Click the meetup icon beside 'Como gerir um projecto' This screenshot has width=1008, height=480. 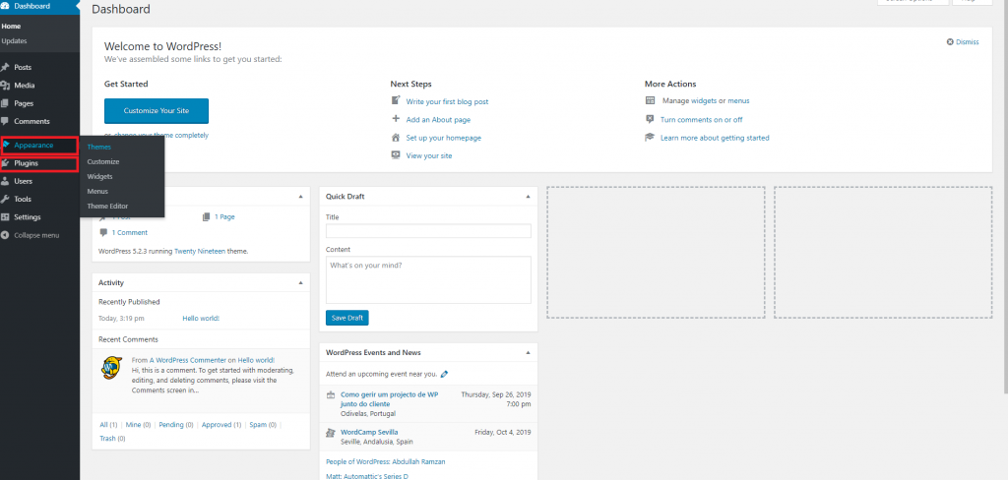(x=331, y=394)
